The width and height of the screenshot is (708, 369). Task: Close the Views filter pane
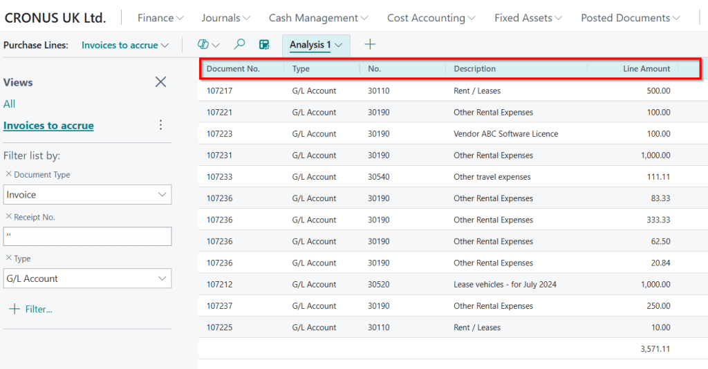[x=160, y=82]
